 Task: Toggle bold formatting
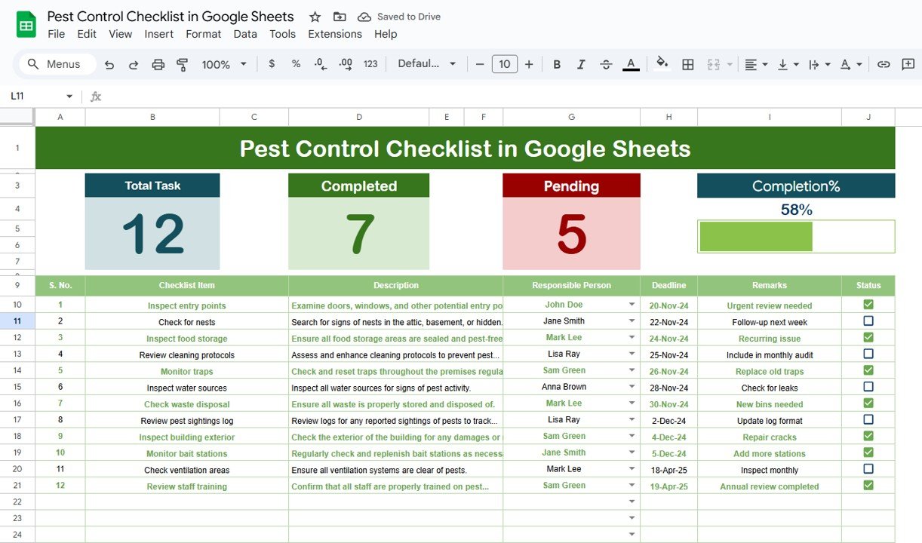coord(557,65)
